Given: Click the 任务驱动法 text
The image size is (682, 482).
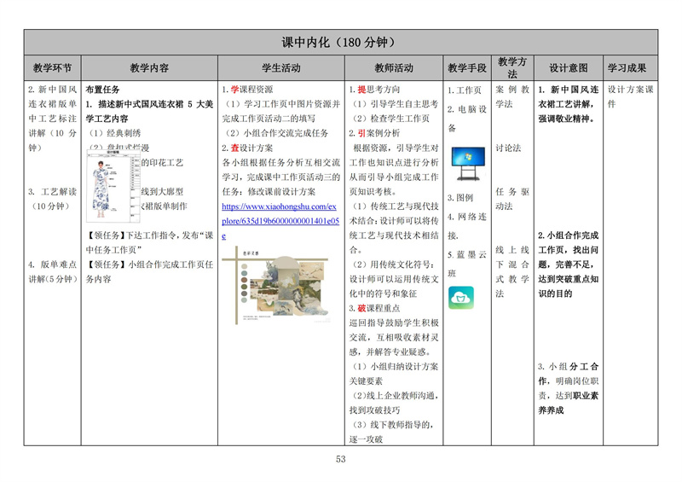Looking at the screenshot, I should [512, 199].
